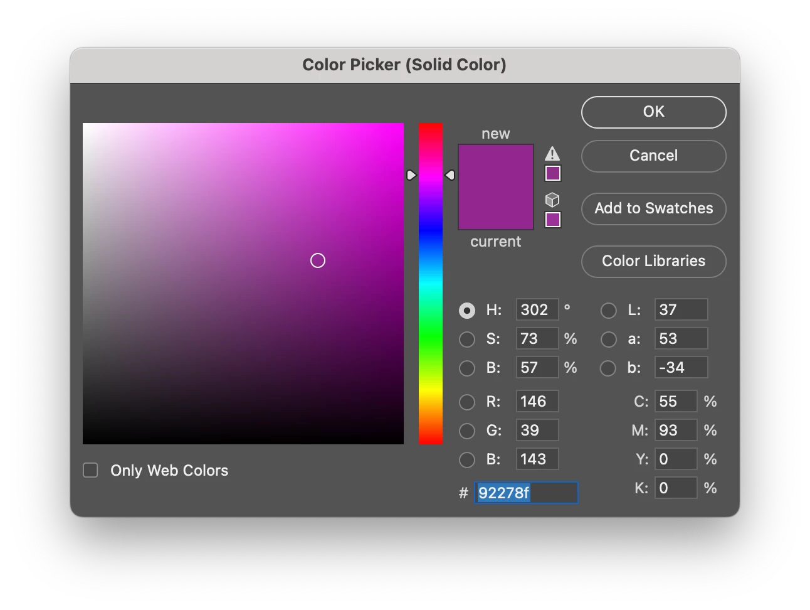Click the red field showing 146
The image size is (810, 610).
[x=537, y=402]
